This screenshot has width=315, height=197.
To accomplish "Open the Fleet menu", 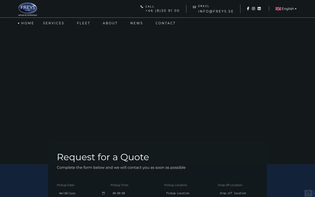I will tap(84, 23).
